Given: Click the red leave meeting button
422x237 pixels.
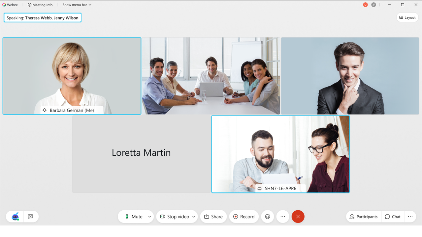Looking at the screenshot, I should click(298, 217).
